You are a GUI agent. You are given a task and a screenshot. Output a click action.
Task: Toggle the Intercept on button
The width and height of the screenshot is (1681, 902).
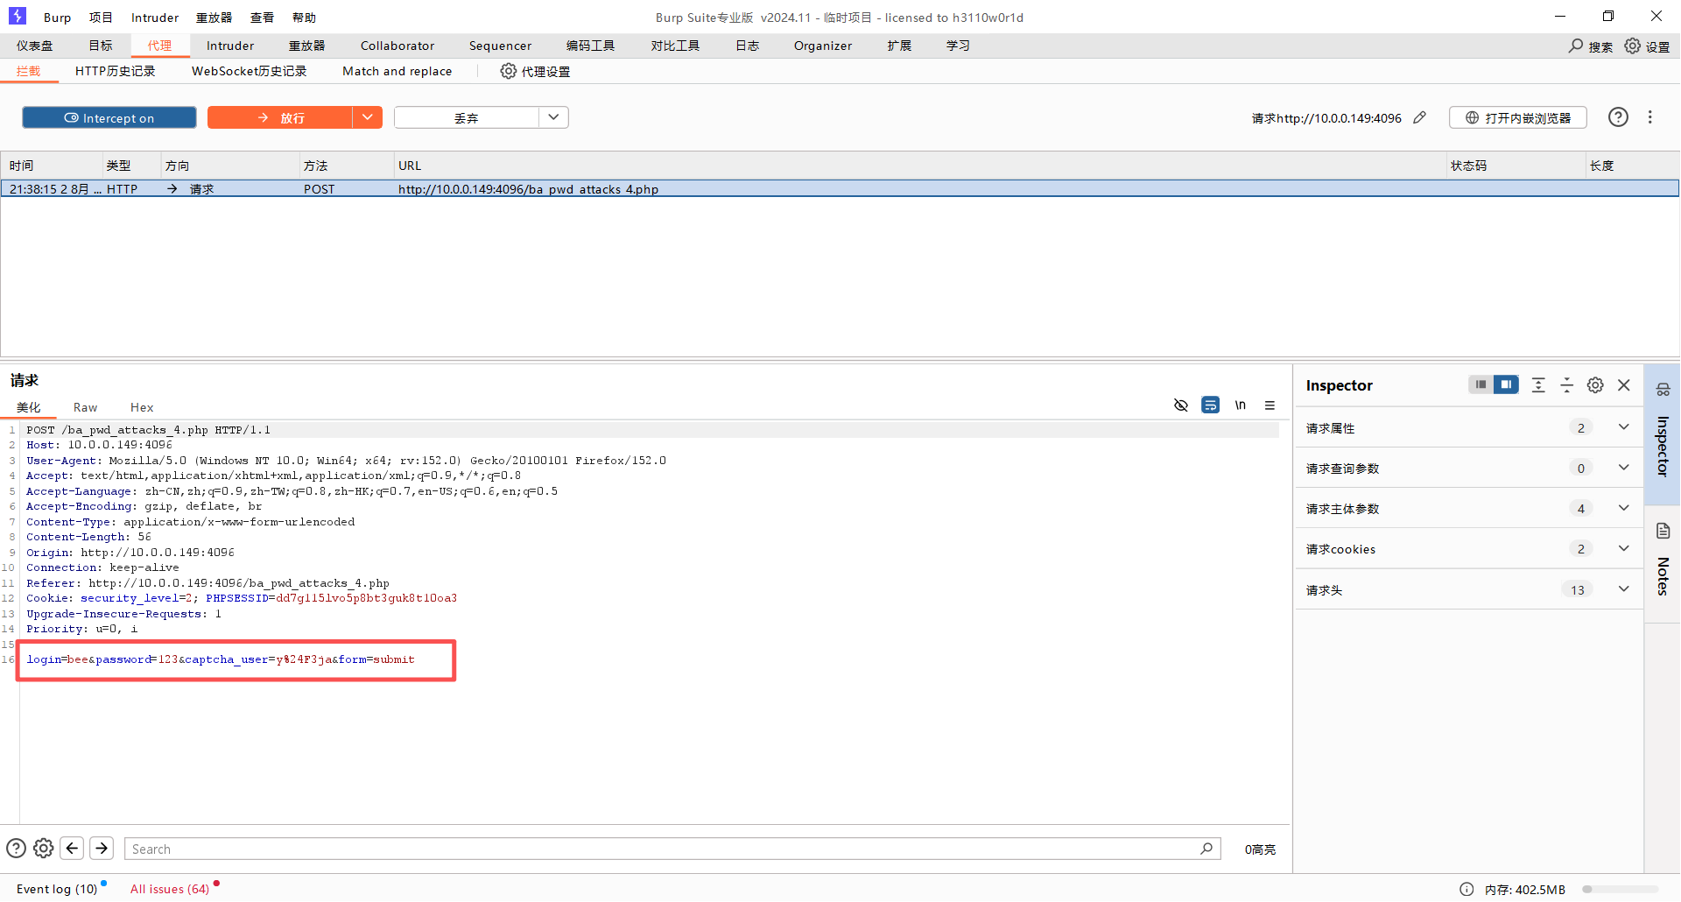tap(109, 117)
